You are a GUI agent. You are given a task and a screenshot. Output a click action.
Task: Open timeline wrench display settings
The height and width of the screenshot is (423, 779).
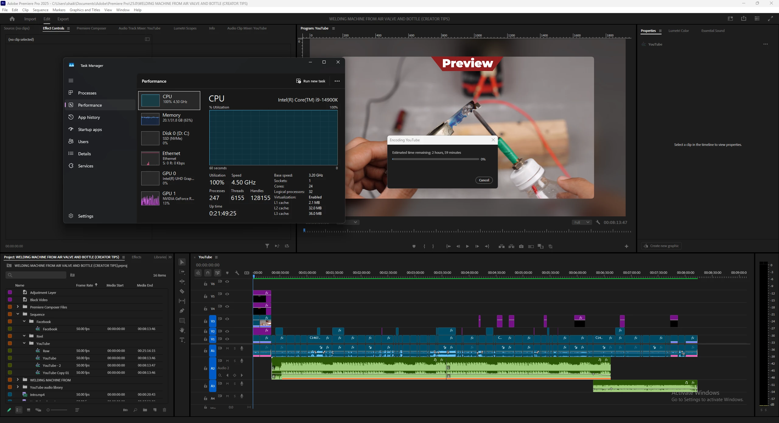(x=237, y=273)
